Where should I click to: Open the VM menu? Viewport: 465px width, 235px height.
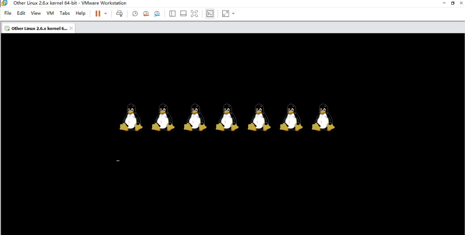point(50,14)
